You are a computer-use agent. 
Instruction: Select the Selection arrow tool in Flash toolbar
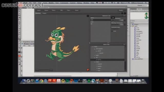point(19,11)
